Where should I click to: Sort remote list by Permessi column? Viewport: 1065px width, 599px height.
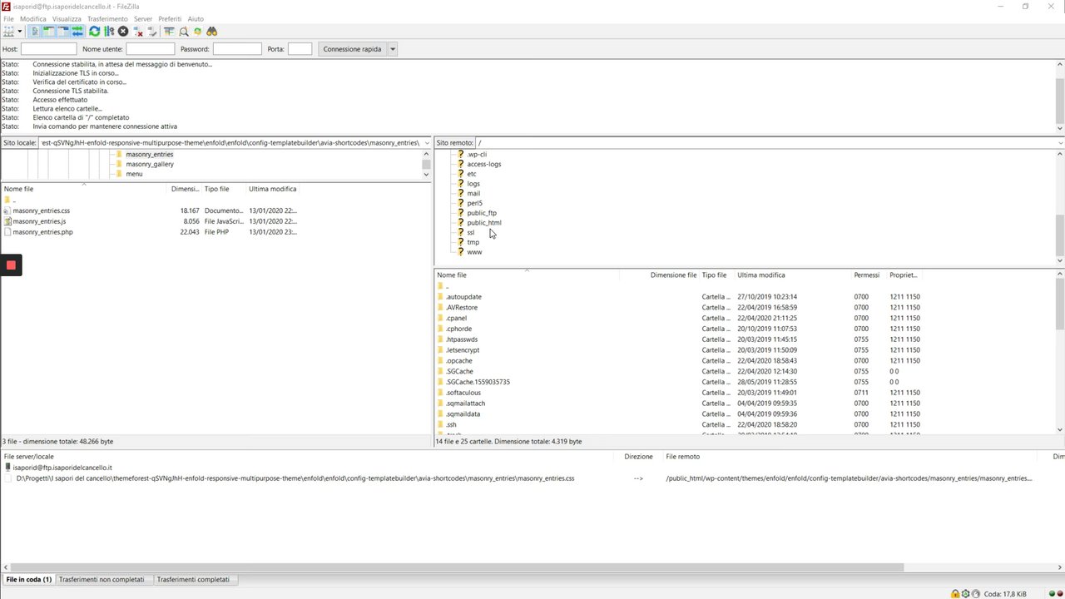point(869,275)
